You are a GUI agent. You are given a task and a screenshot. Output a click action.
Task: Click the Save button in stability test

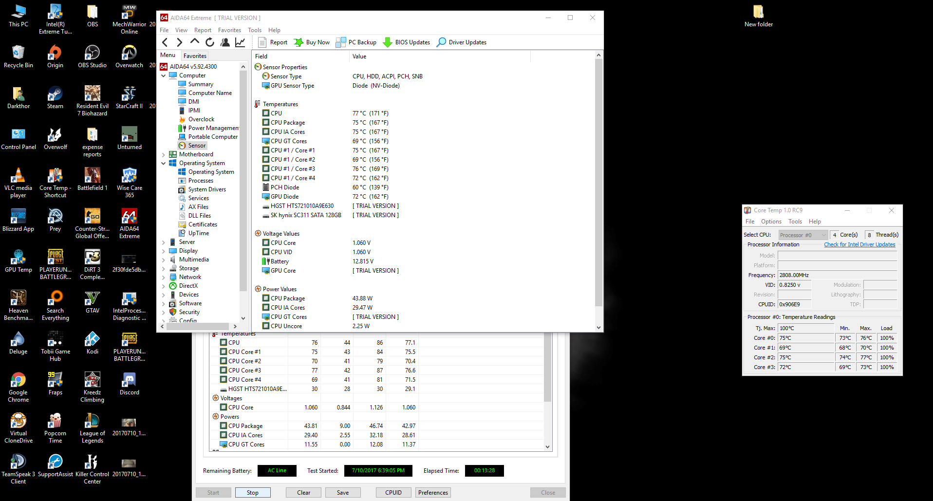[x=343, y=492]
